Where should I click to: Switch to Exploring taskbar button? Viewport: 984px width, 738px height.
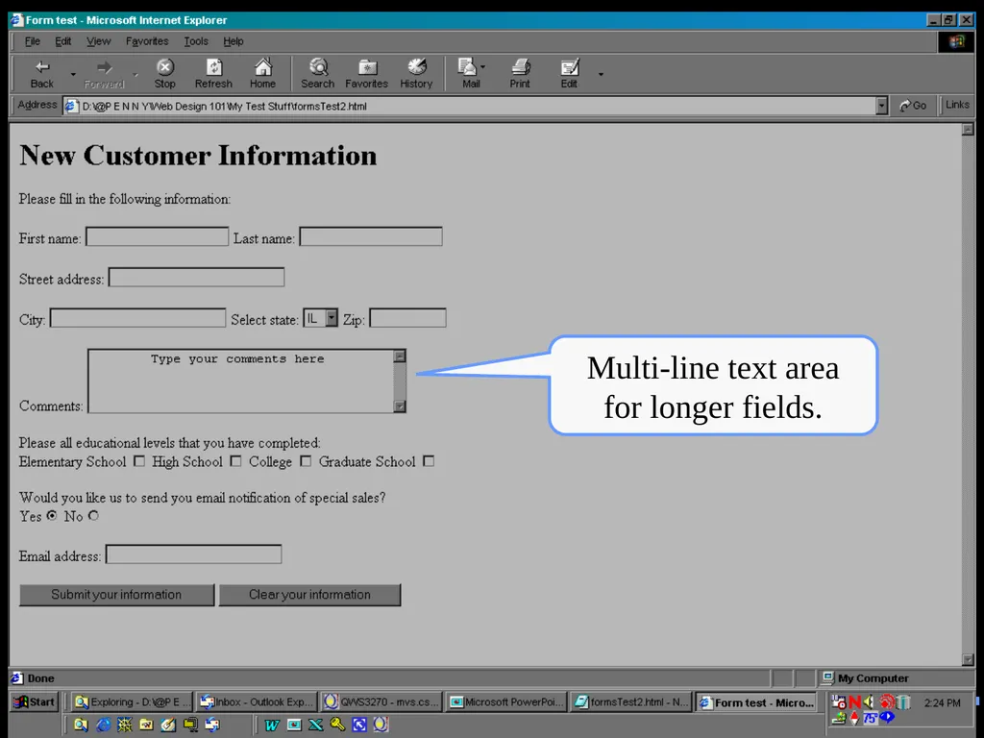pyautogui.click(x=131, y=702)
